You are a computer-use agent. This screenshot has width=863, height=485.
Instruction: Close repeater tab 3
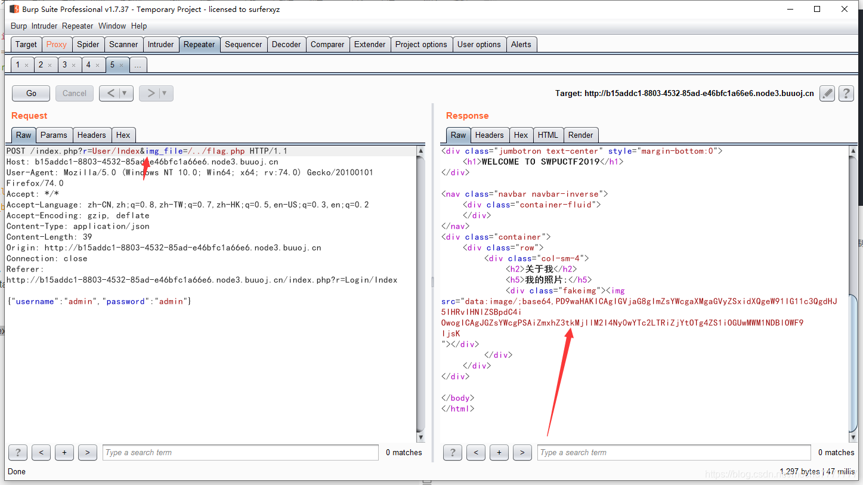(x=73, y=65)
